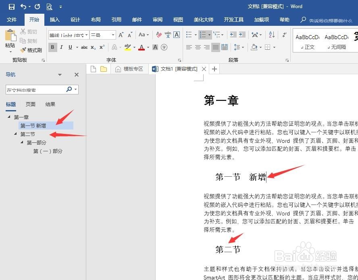This screenshot has height=280, width=358.
Task: Toggle underline formatting
Action: click(x=69, y=48)
